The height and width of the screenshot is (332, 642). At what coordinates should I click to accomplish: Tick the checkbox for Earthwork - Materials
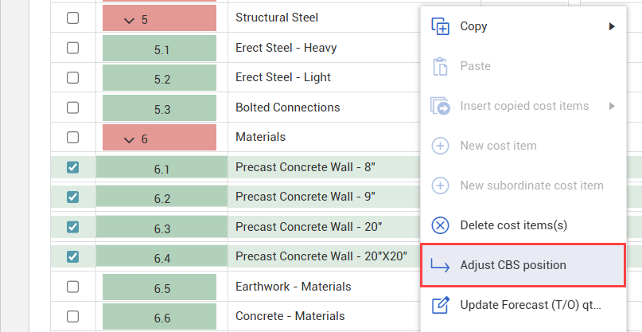[x=72, y=287]
